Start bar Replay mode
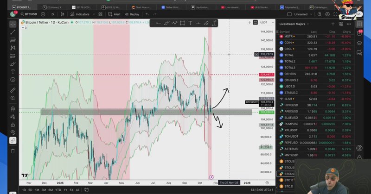The height and width of the screenshot is (194, 371). [132, 14]
